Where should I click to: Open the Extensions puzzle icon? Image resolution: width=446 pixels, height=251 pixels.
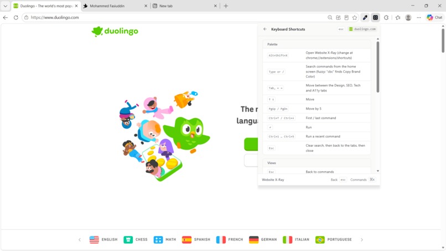coord(386,17)
